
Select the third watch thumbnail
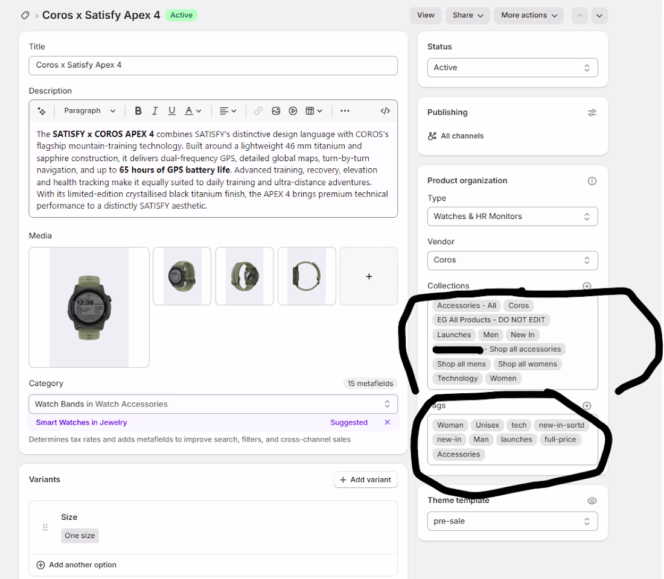[x=244, y=276]
